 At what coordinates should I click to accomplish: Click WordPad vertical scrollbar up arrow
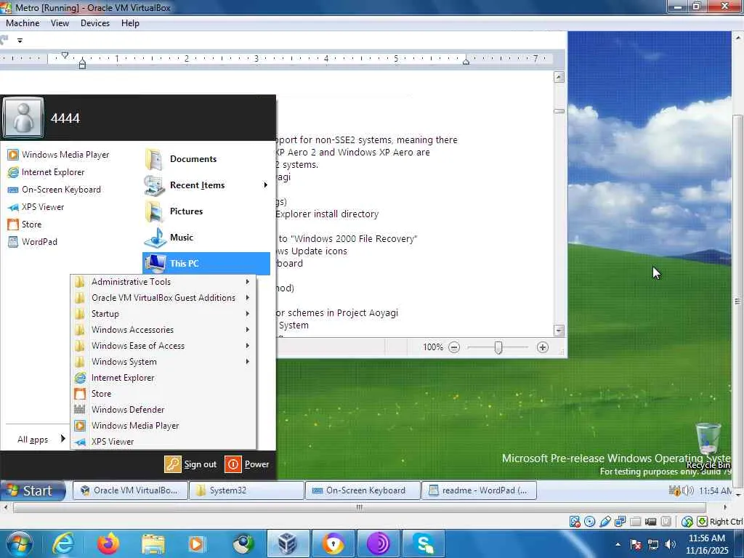[x=559, y=77]
